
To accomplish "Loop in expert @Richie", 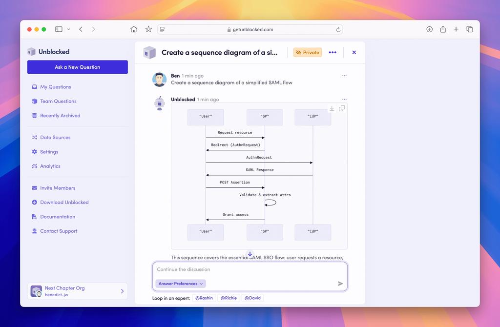I will click(229, 298).
